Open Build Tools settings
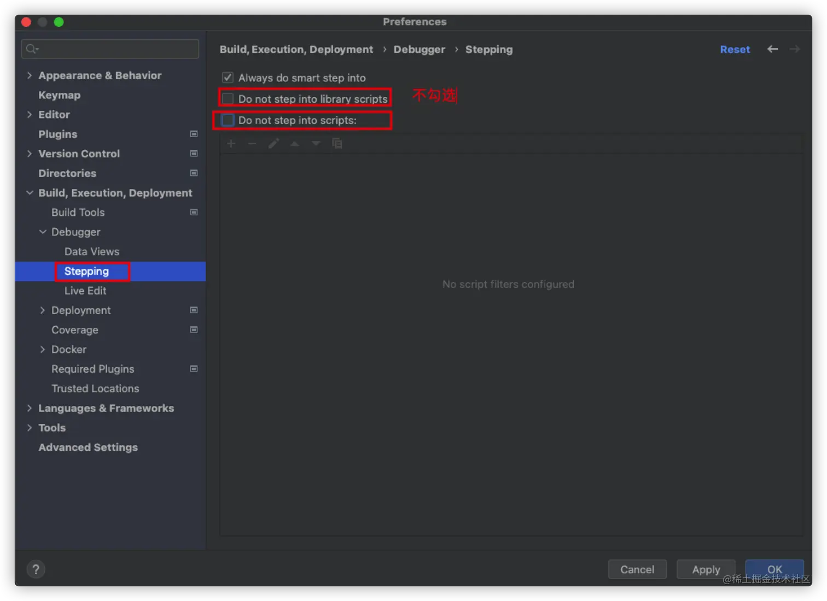The width and height of the screenshot is (827, 601). pyautogui.click(x=78, y=213)
